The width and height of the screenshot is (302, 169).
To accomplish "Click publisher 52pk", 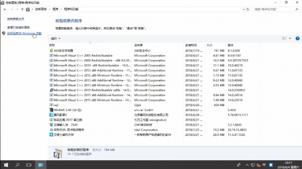I will [138, 105].
